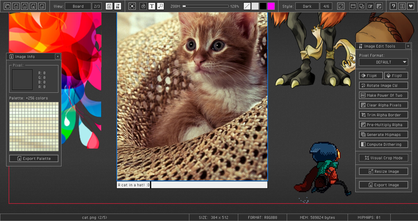Select the magenta background color swatch
Image resolution: width=418 pixels, height=221 pixels.
[x=271, y=6]
